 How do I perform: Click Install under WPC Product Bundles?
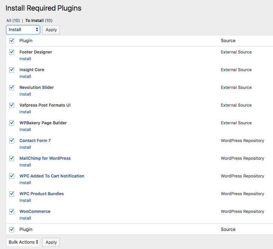coord(25,201)
